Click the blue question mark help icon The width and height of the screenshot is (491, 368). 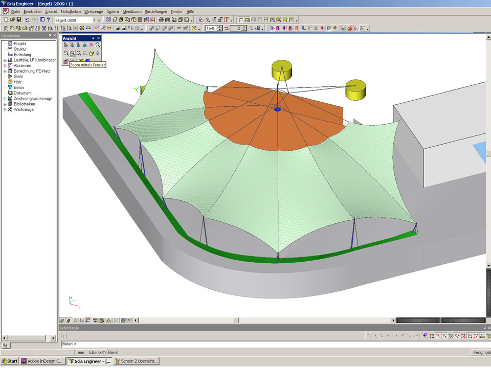click(49, 19)
